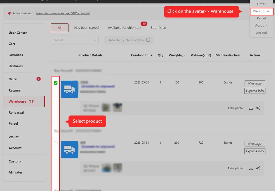Open the Submitted tab
The image size is (275, 191).
pyautogui.click(x=158, y=28)
